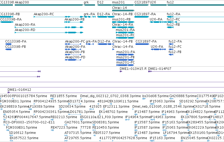
Task: Click the SD20634.5prime EST label
Action: [72, 107]
